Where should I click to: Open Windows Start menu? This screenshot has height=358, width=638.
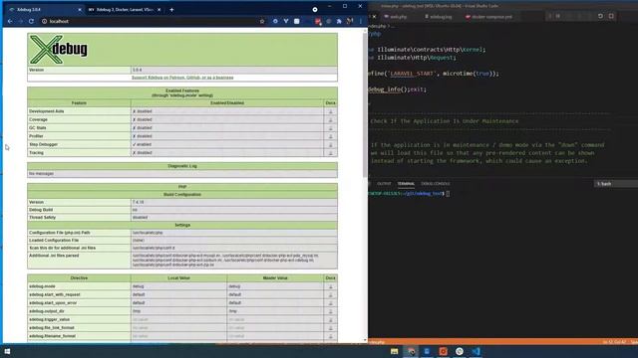coord(7,351)
